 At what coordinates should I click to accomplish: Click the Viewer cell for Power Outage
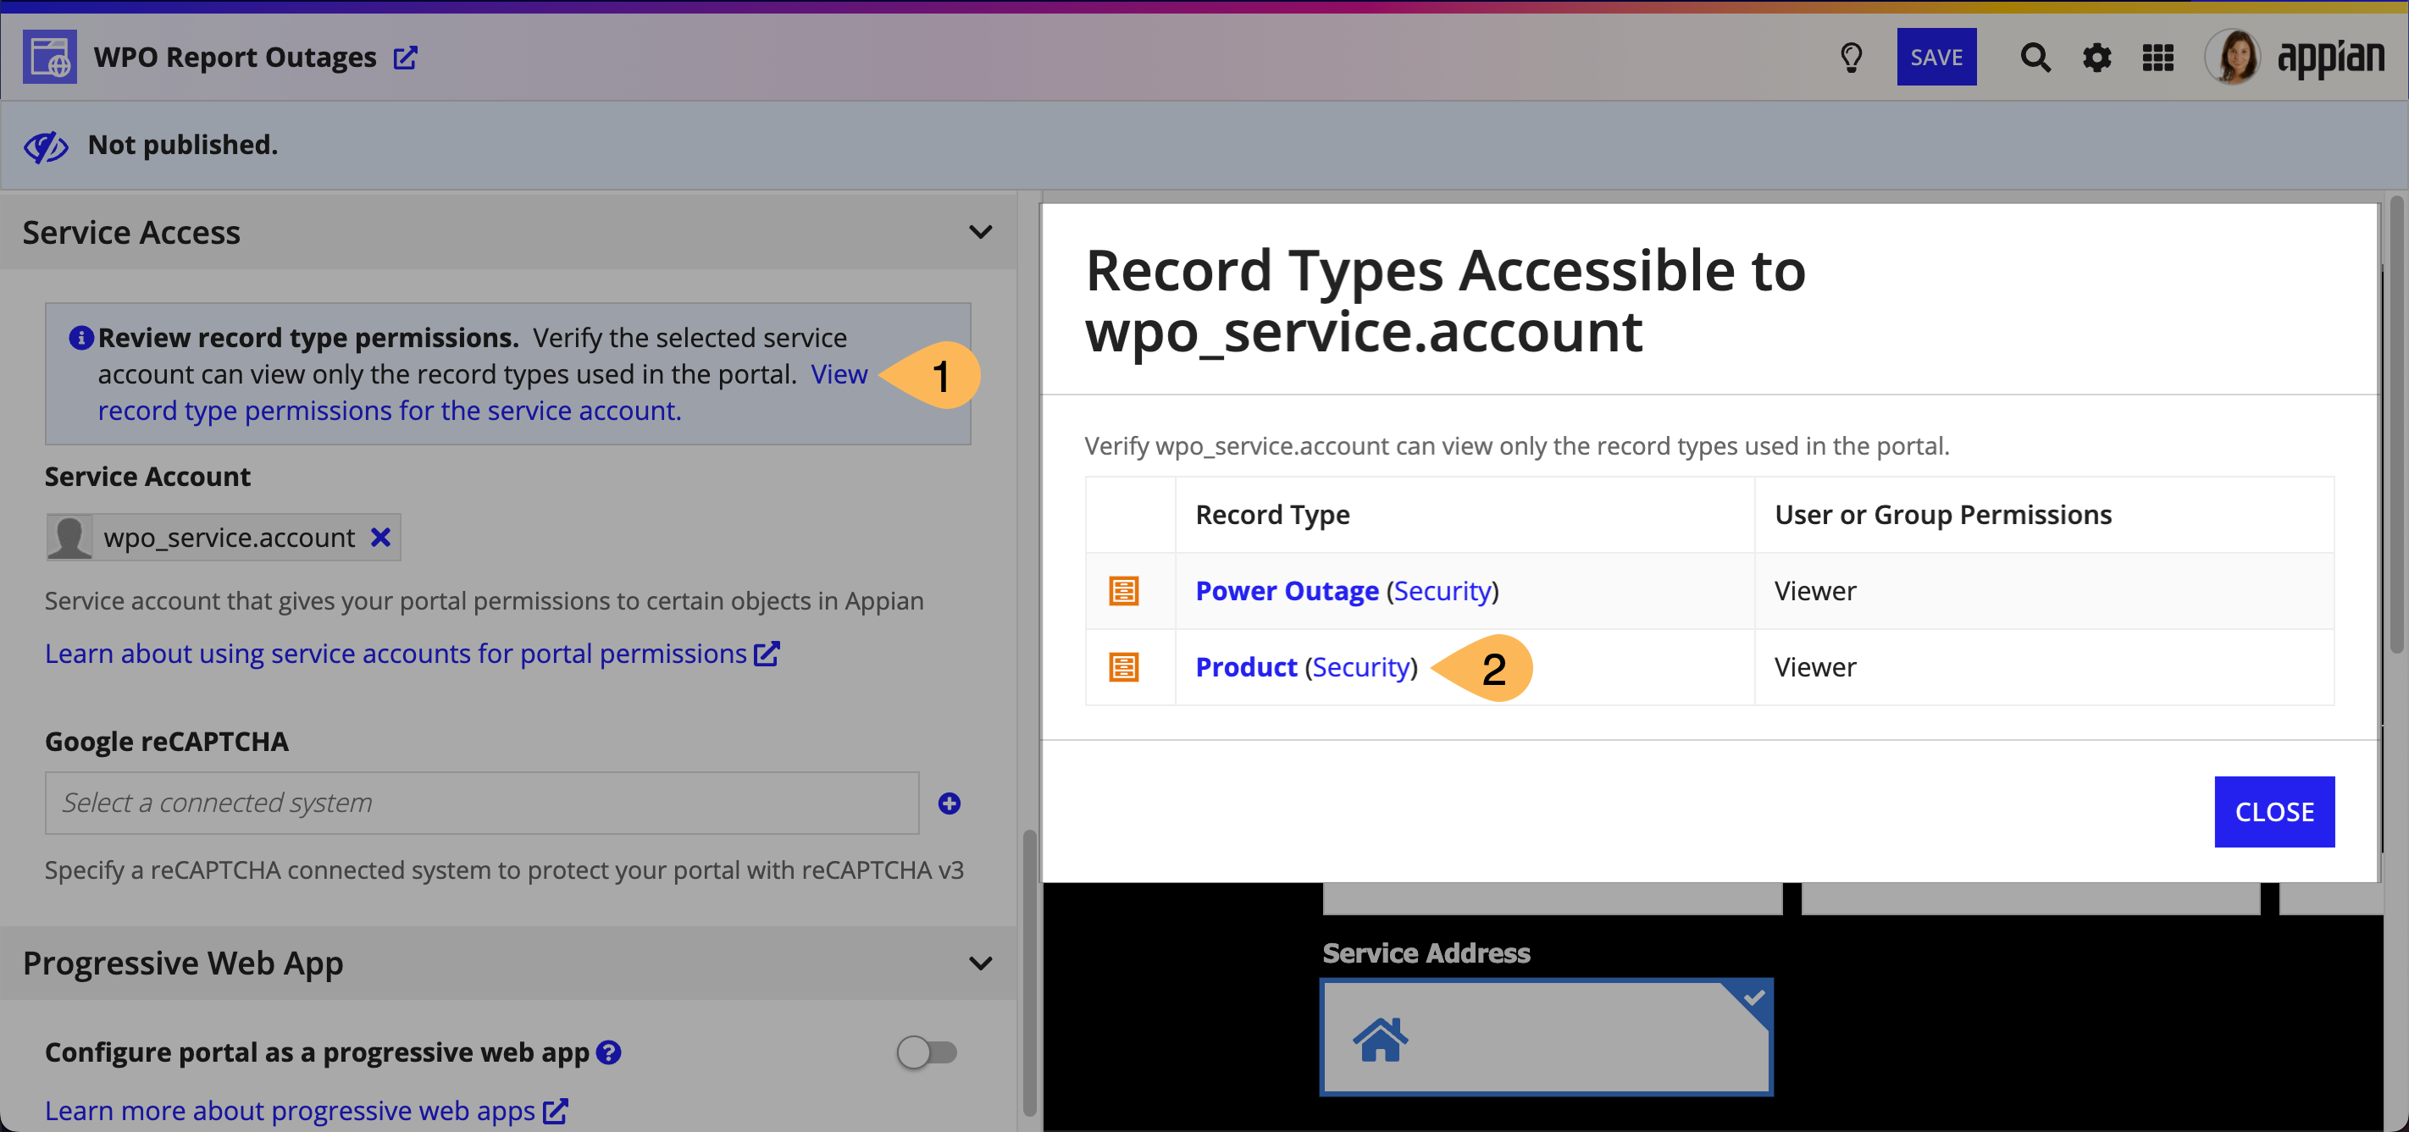(2043, 591)
